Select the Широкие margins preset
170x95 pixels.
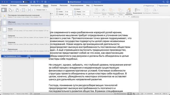click(x=26, y=43)
